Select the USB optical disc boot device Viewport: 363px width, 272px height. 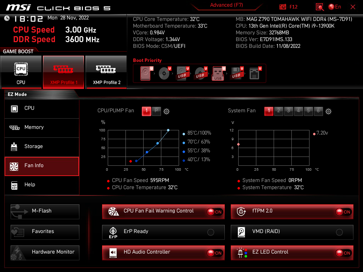tap(201, 73)
